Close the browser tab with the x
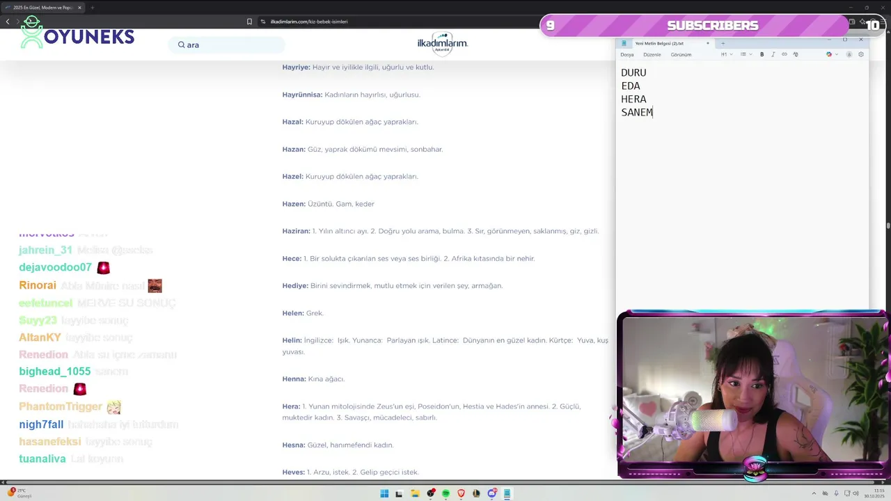 (x=79, y=8)
